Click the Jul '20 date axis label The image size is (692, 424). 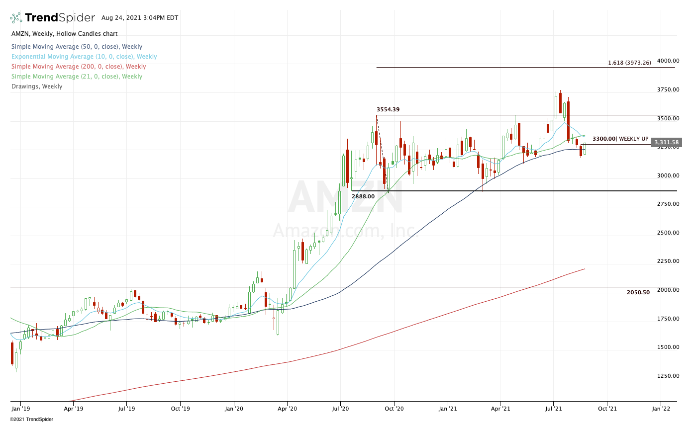pyautogui.click(x=340, y=409)
